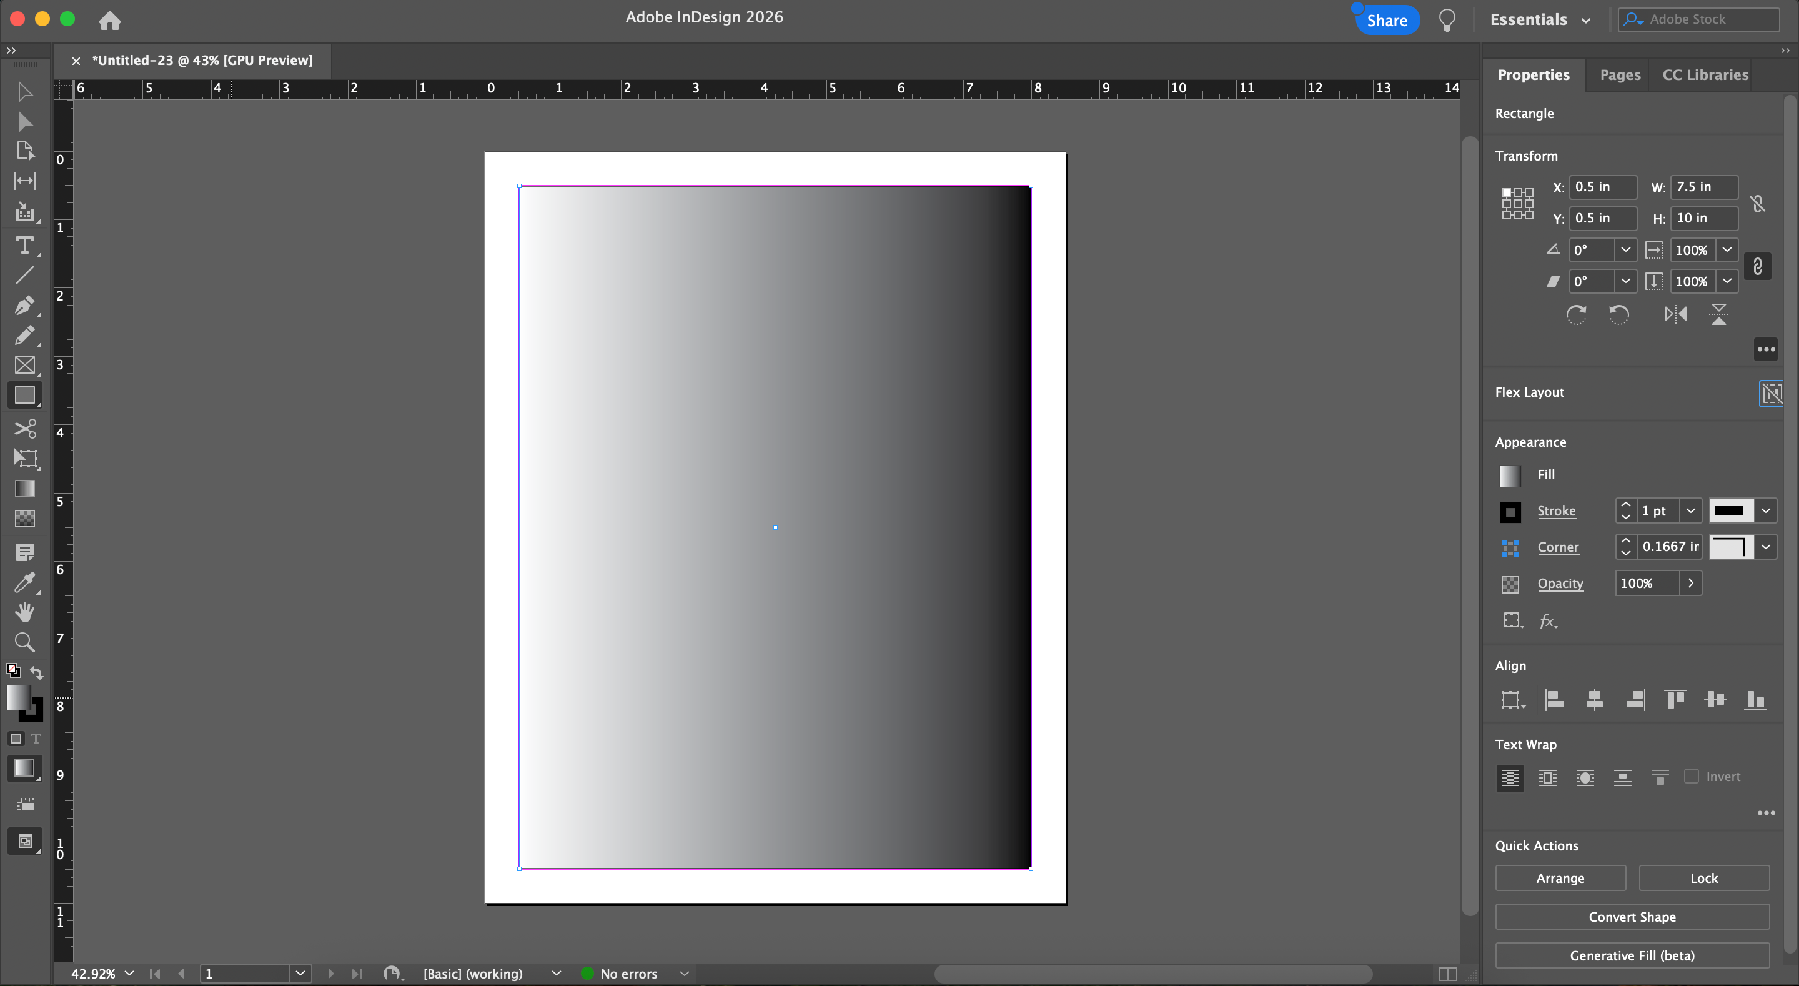The image size is (1799, 986).
Task: Open the CC Libraries tab
Action: tap(1705, 75)
